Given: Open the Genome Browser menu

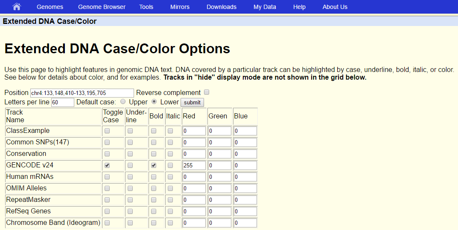Looking at the screenshot, I should (102, 7).
